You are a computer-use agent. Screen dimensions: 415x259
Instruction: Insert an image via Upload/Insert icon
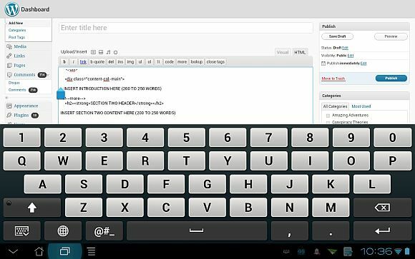[93, 52]
